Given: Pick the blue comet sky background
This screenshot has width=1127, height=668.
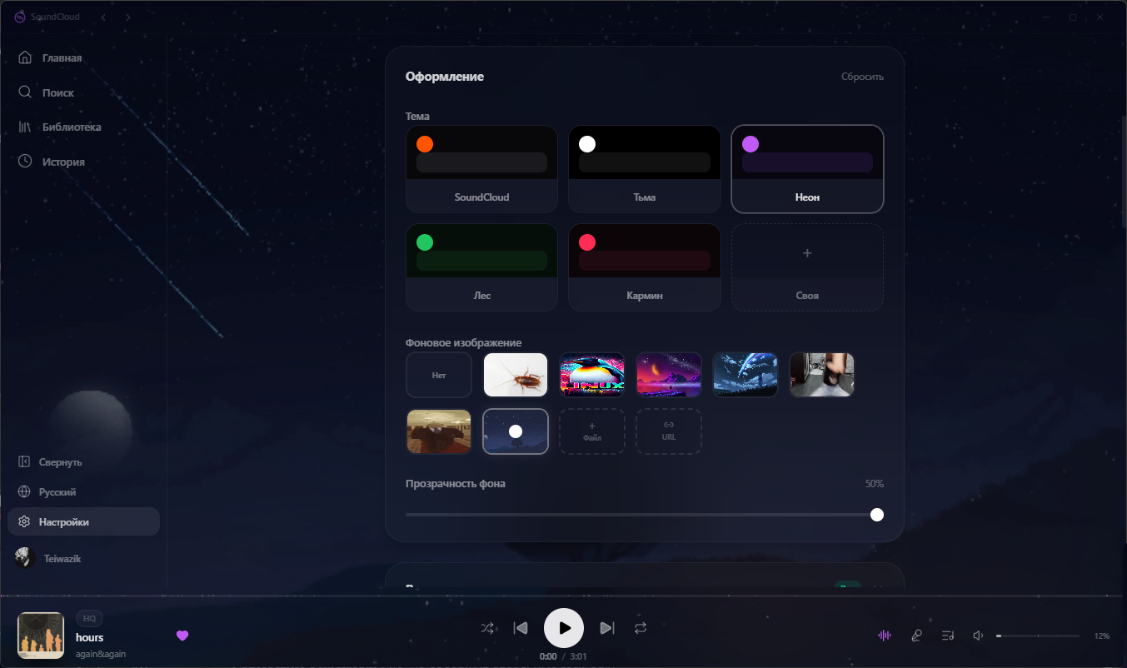Looking at the screenshot, I should click(746, 375).
